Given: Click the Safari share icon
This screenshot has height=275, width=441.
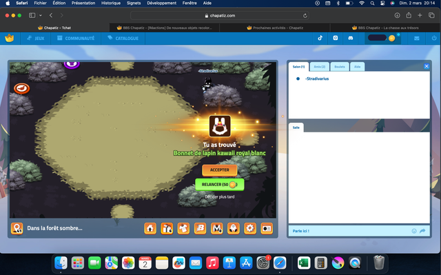Looking at the screenshot, I should 409,15.
